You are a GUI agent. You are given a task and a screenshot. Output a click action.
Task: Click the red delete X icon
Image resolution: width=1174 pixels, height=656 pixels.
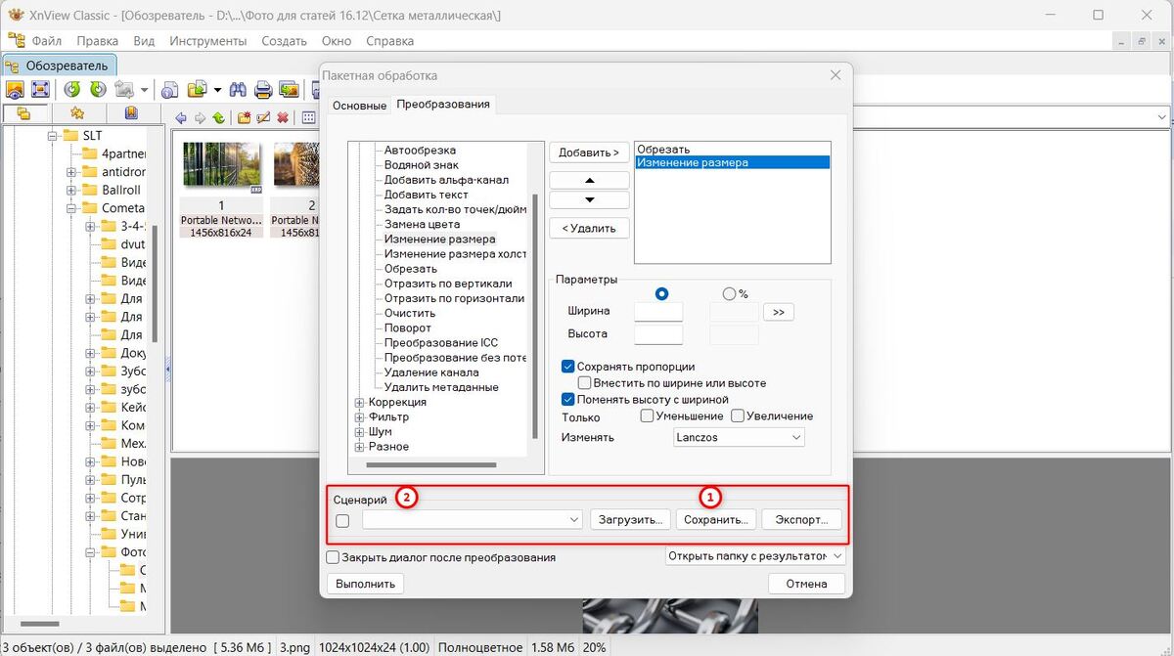pyautogui.click(x=283, y=118)
